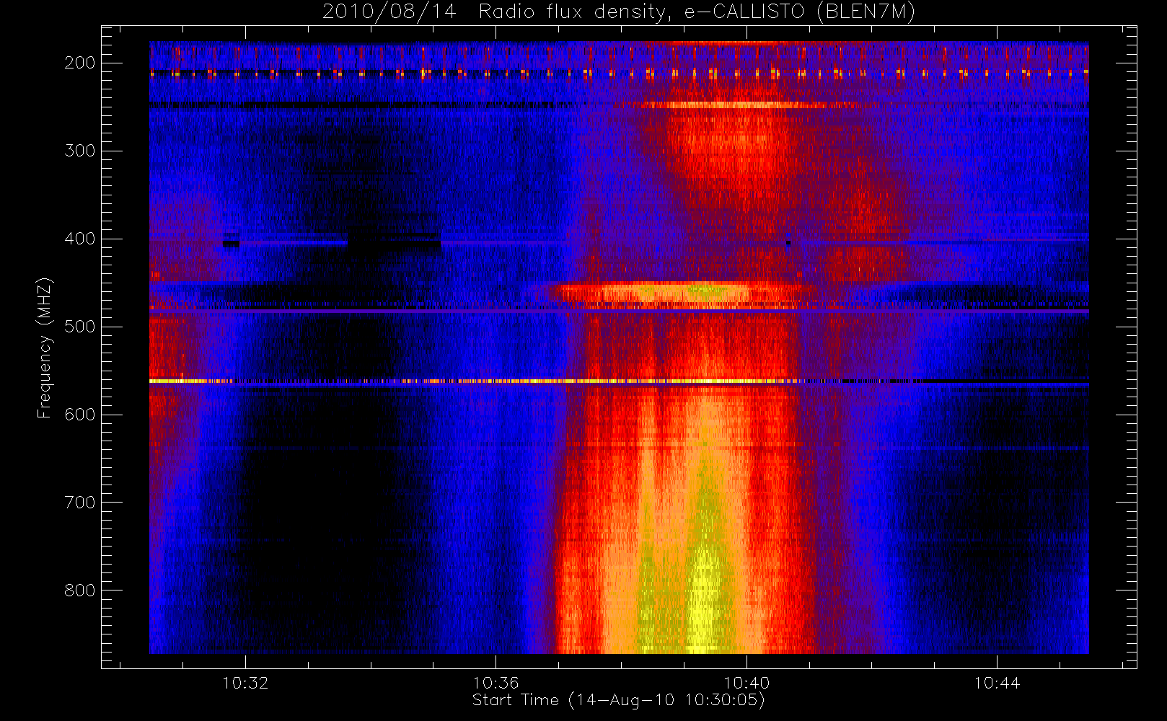Click the 600 frequency tick label

[79, 415]
